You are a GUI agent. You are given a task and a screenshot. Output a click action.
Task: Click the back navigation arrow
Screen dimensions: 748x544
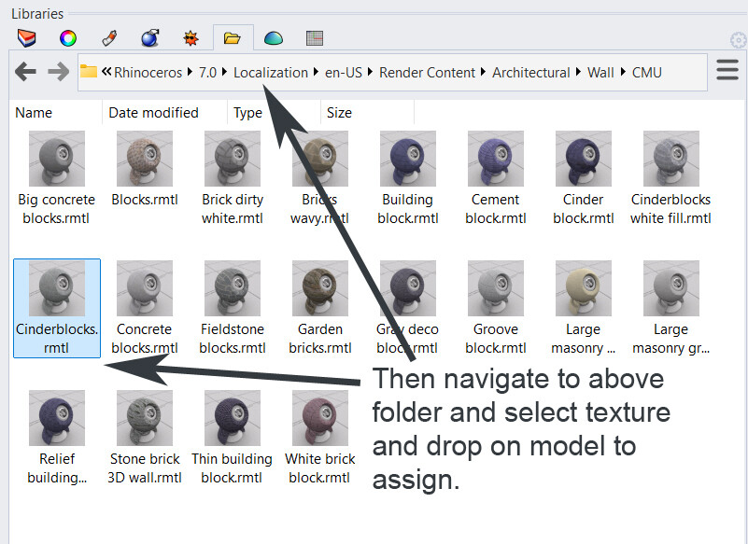25,72
